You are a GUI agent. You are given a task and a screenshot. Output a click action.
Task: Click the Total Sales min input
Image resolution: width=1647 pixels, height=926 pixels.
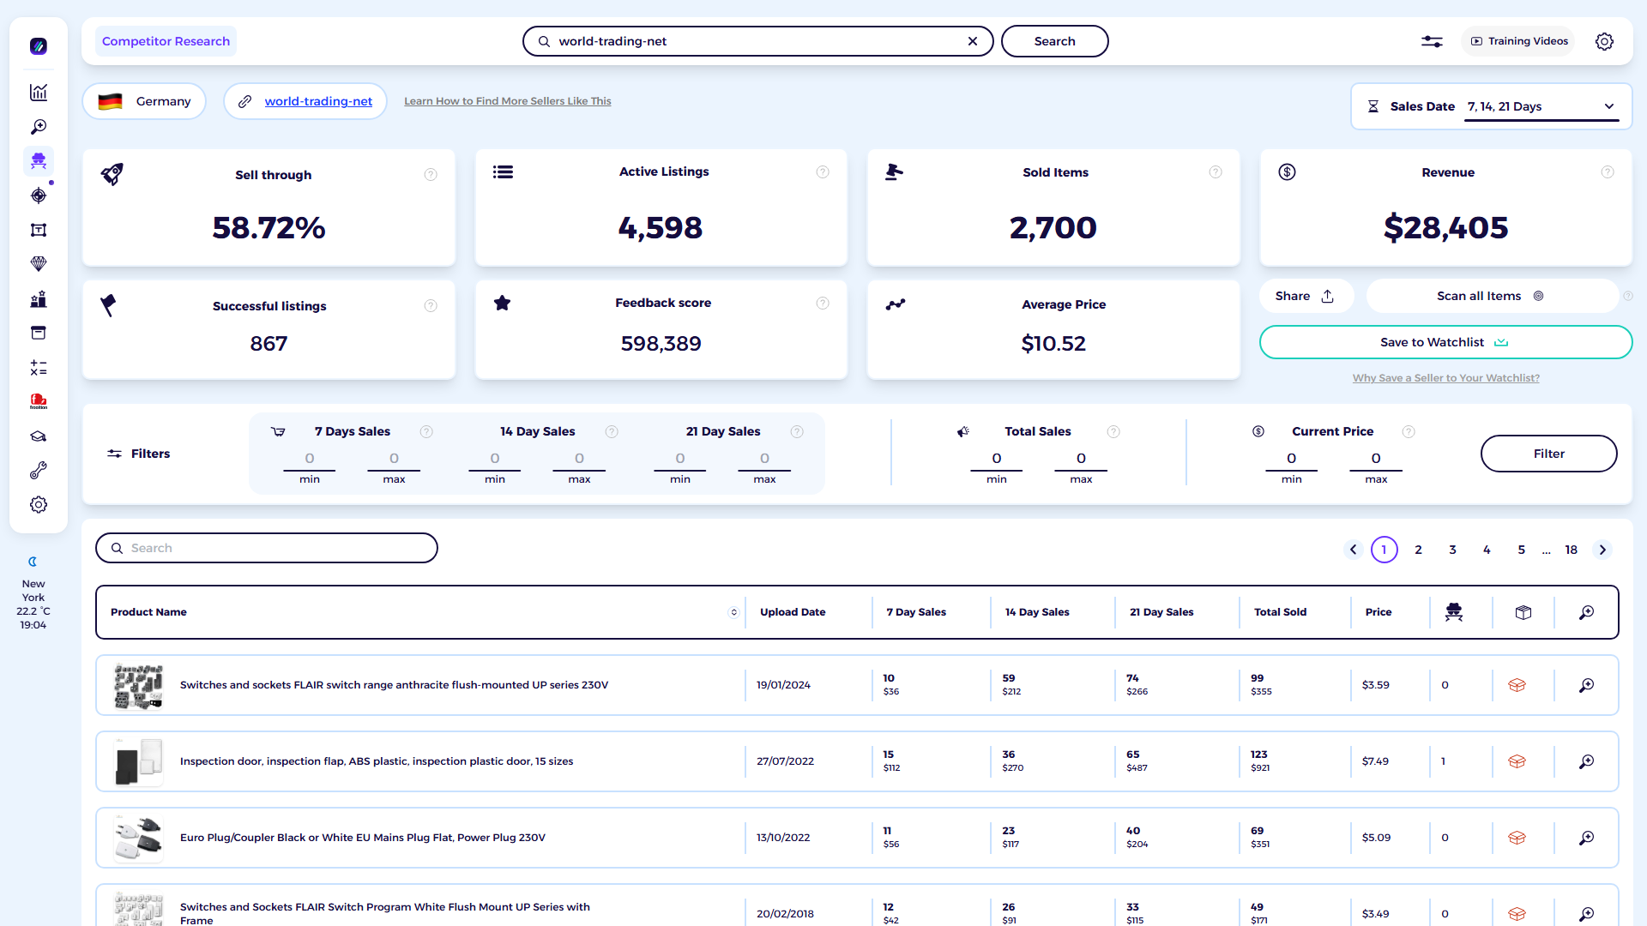(x=997, y=459)
